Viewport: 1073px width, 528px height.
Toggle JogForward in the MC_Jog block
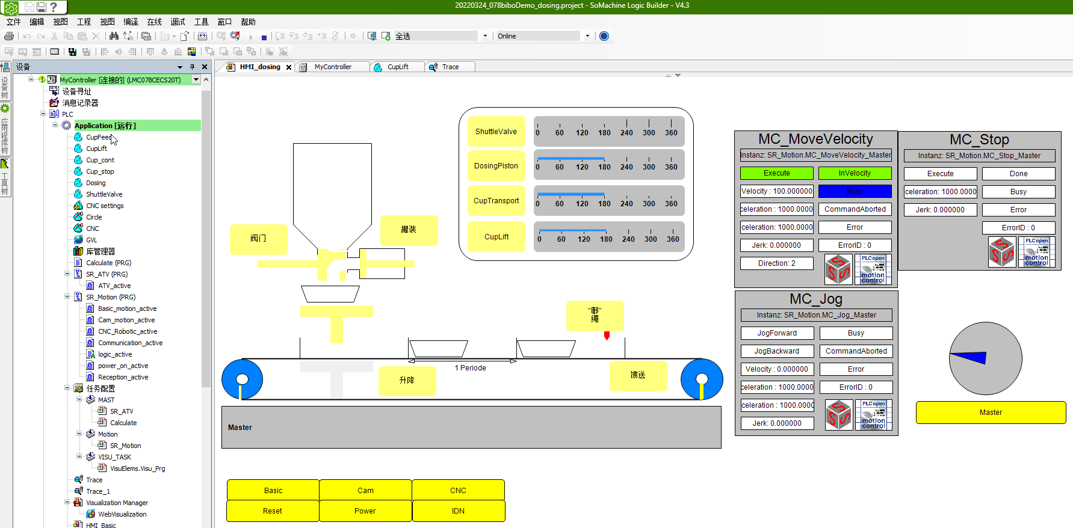[x=776, y=333]
